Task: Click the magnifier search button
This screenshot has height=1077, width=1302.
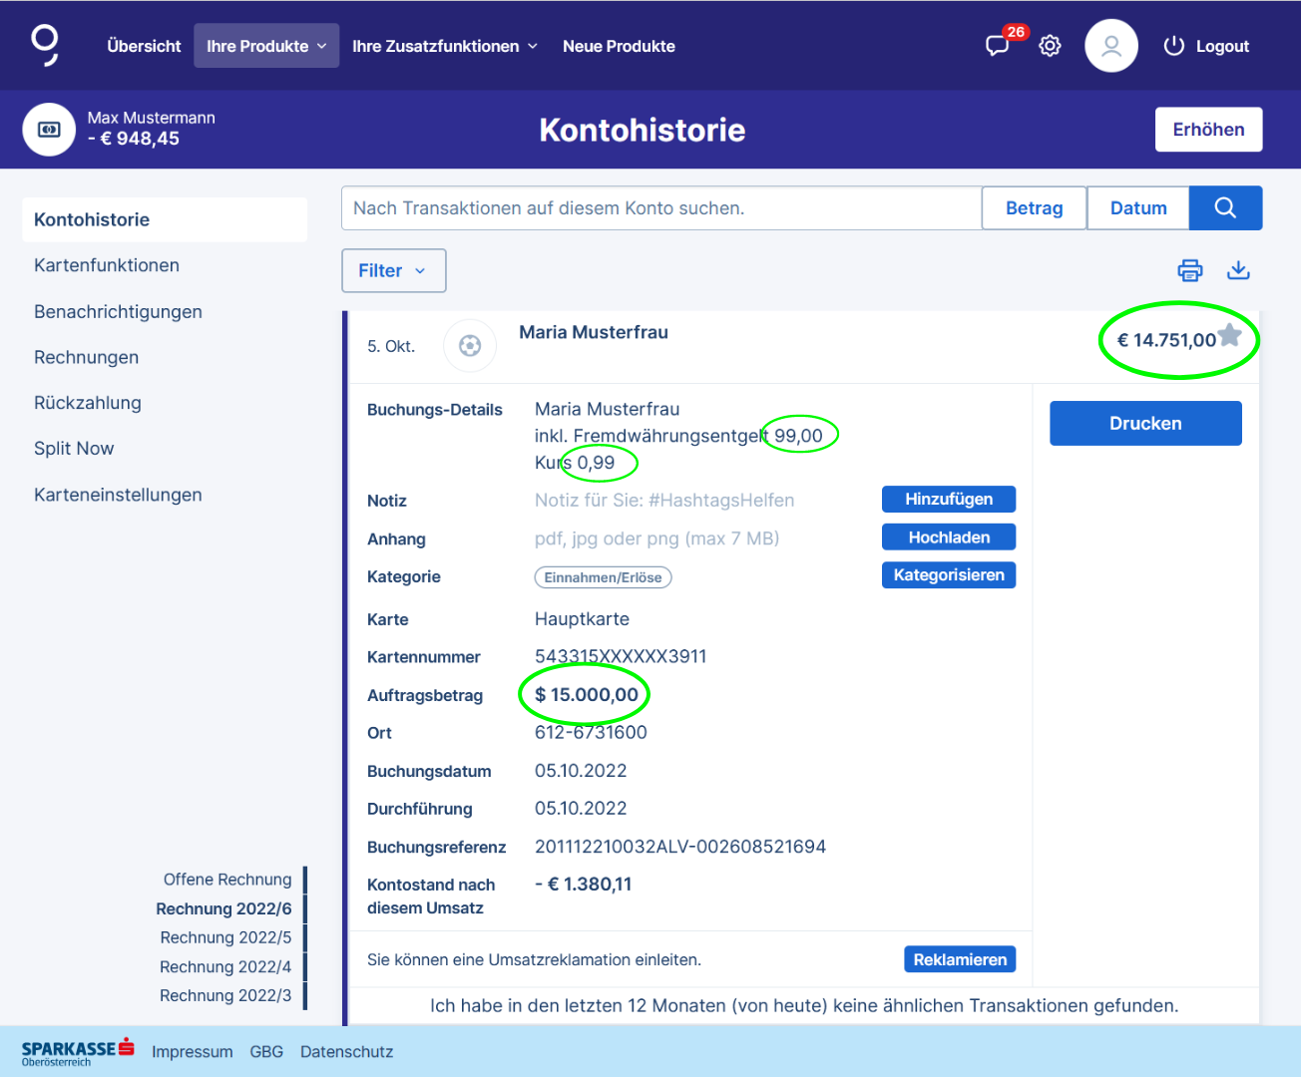Action: pyautogui.click(x=1225, y=208)
